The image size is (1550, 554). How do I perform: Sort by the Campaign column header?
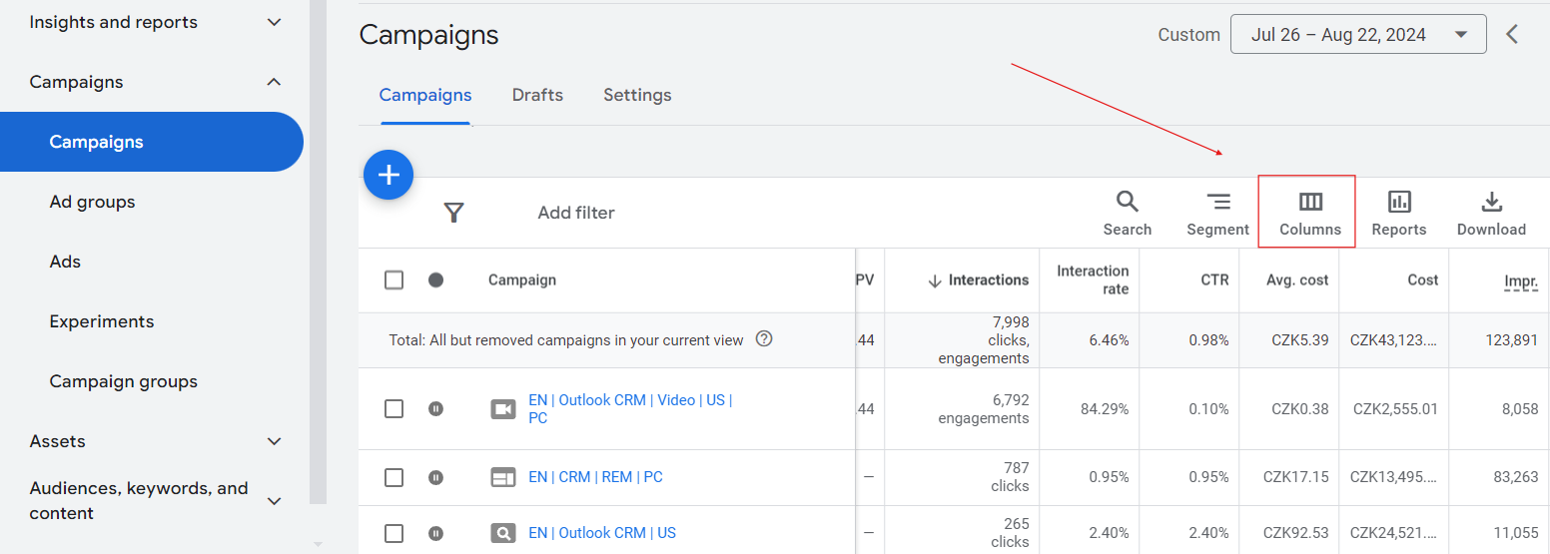point(522,280)
